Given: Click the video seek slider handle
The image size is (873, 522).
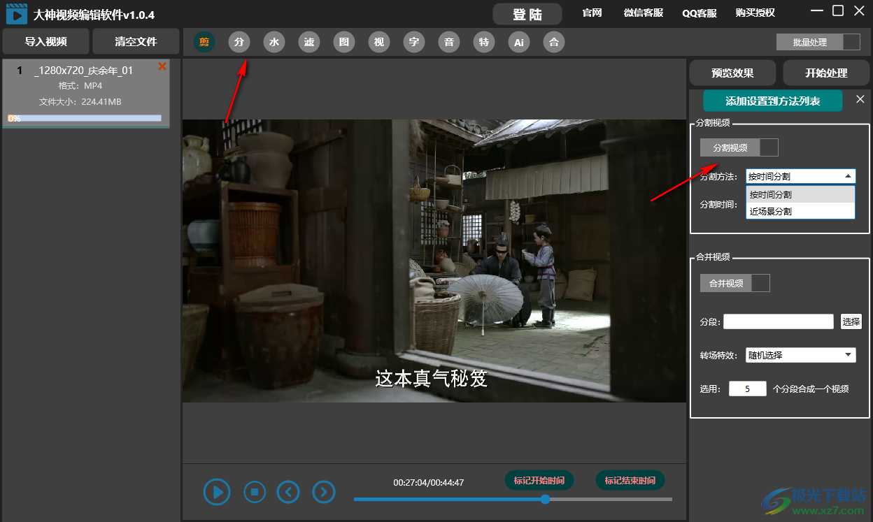Looking at the screenshot, I should pyautogui.click(x=545, y=499).
